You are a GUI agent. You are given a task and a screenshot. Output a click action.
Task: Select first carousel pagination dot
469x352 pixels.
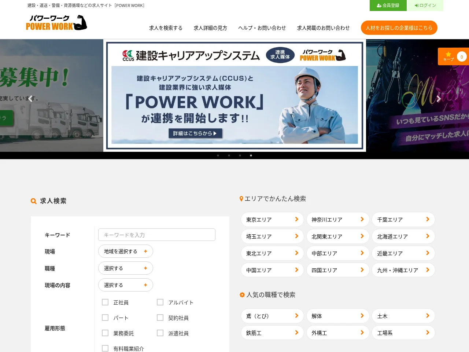coord(218,155)
